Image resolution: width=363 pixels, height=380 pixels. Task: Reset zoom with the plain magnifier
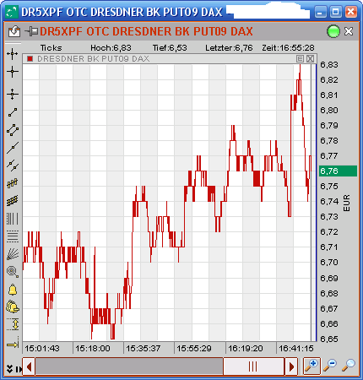(x=349, y=366)
